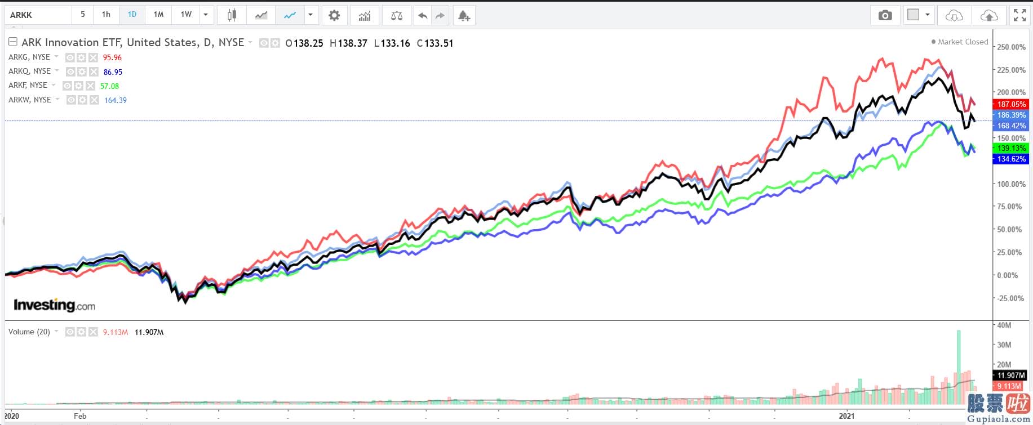Screen dimensions: 1033x425
Task: Click the ARKQ value 86.95
Action: click(x=113, y=72)
